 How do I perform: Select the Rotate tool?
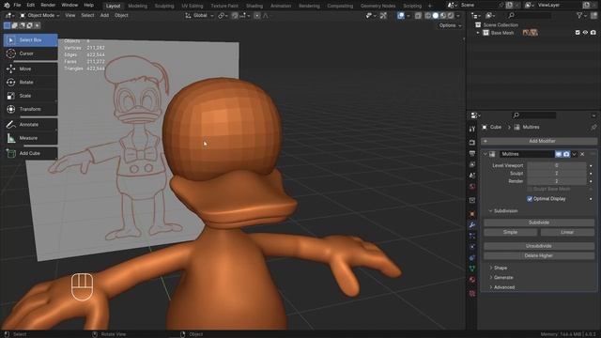pyautogui.click(x=31, y=82)
